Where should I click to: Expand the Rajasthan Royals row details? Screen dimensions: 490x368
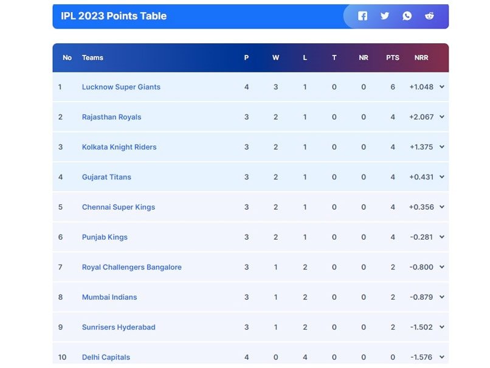pyautogui.click(x=442, y=117)
